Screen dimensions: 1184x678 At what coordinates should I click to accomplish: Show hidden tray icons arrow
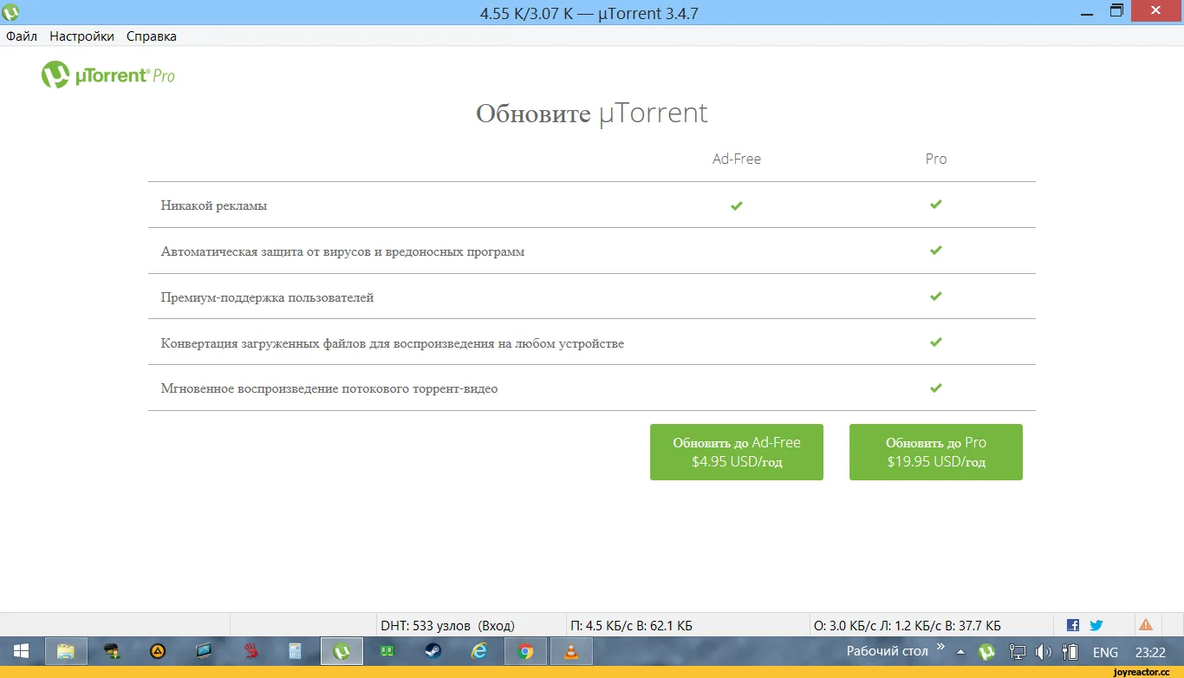point(960,652)
